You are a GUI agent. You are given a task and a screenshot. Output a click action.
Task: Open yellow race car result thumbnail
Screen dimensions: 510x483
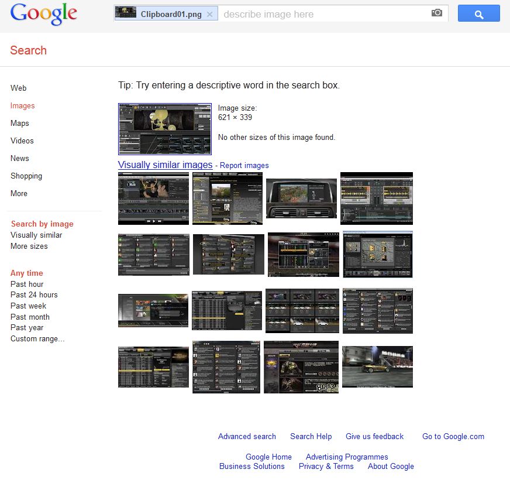(377, 366)
